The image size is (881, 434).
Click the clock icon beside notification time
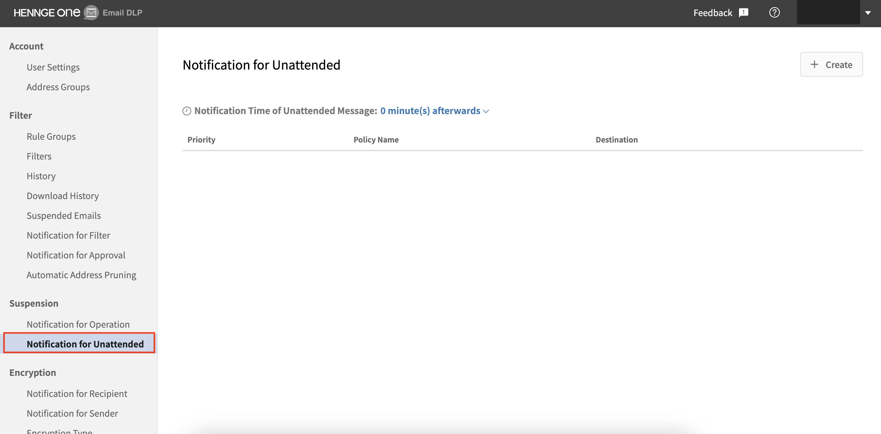(187, 110)
